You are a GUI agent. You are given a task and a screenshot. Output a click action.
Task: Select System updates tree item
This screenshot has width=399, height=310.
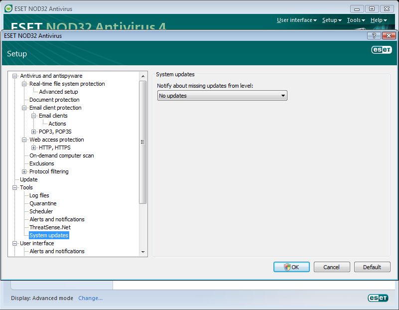49,235
